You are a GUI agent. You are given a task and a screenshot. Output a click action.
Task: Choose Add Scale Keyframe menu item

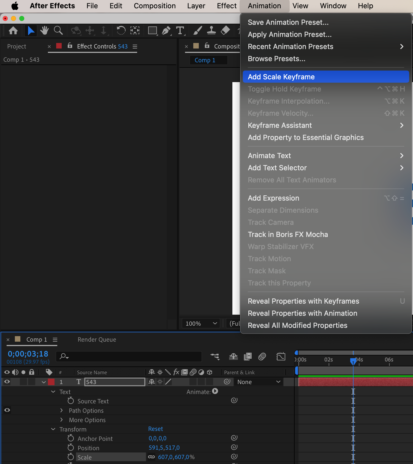click(281, 77)
